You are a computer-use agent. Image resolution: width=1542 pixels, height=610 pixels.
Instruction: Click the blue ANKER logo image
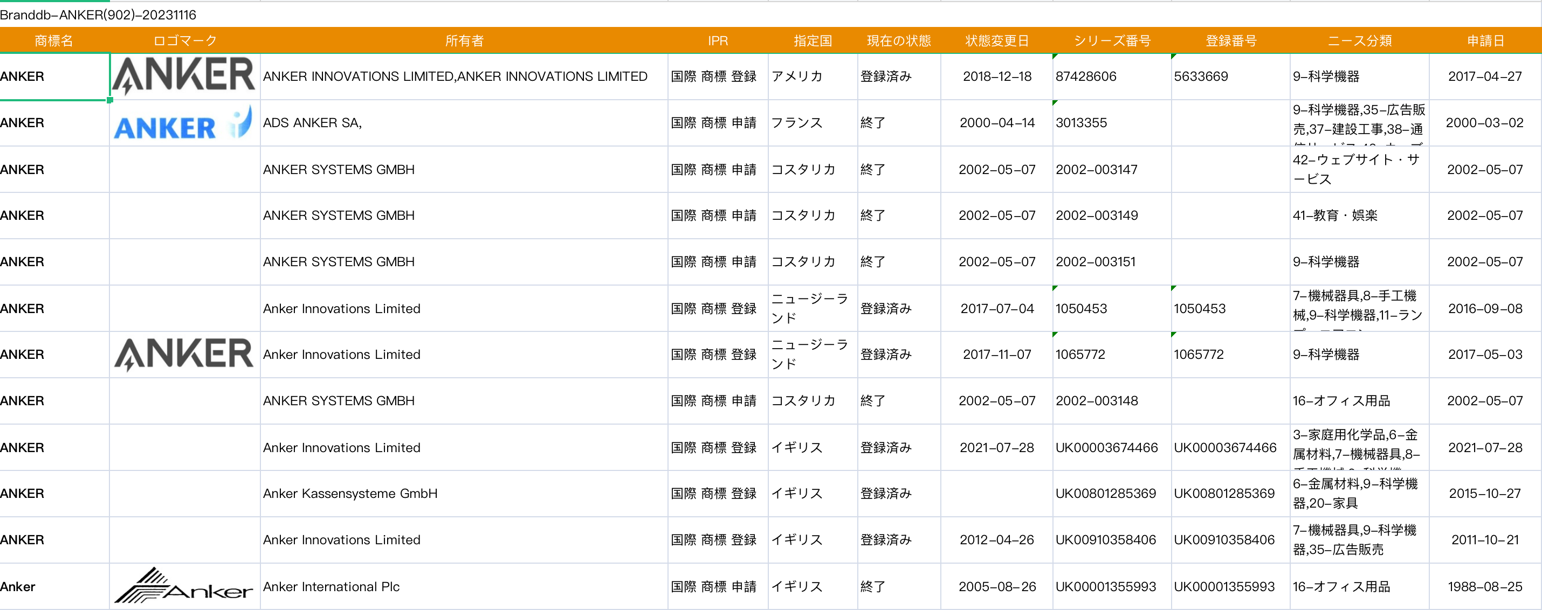(183, 123)
